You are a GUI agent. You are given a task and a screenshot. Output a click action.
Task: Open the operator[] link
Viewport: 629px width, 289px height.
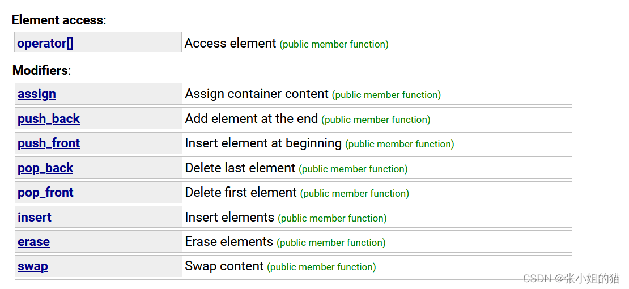(45, 43)
